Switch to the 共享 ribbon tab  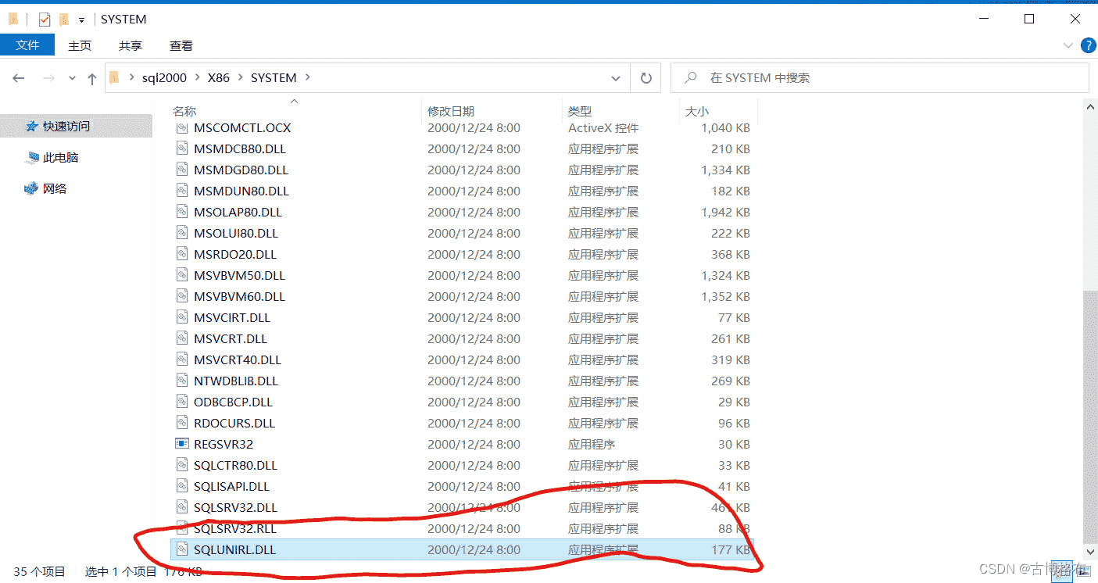coord(131,46)
